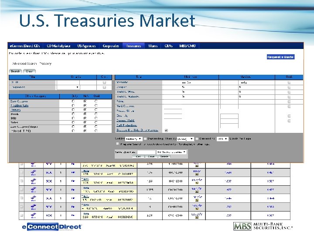Image resolution: width=314 pixels, height=236 pixels.
Task: Select the Omit radio for Indexed (TIPS)
Action: point(96,131)
